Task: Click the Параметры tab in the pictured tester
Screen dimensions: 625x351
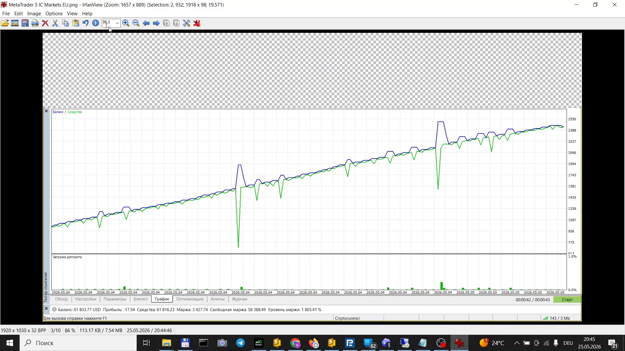Action: point(115,299)
